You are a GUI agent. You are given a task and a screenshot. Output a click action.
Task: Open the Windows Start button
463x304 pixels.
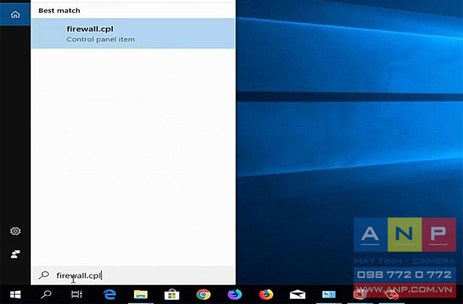click(x=15, y=295)
